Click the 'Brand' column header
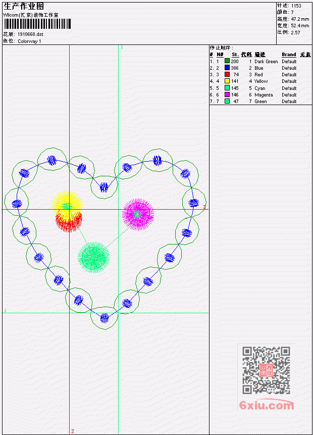Viewport: 313px width, 435px height. [x=289, y=55]
